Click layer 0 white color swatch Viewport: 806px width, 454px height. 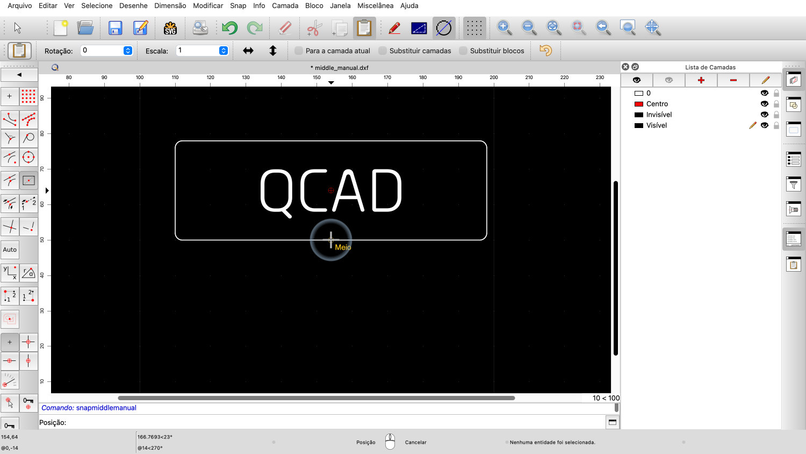[x=639, y=93]
